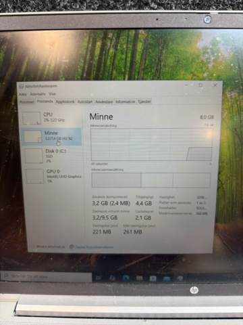This screenshot has height=325, width=243.
Task: Click the 261 MB non-paged pool value
Action: click(x=132, y=232)
